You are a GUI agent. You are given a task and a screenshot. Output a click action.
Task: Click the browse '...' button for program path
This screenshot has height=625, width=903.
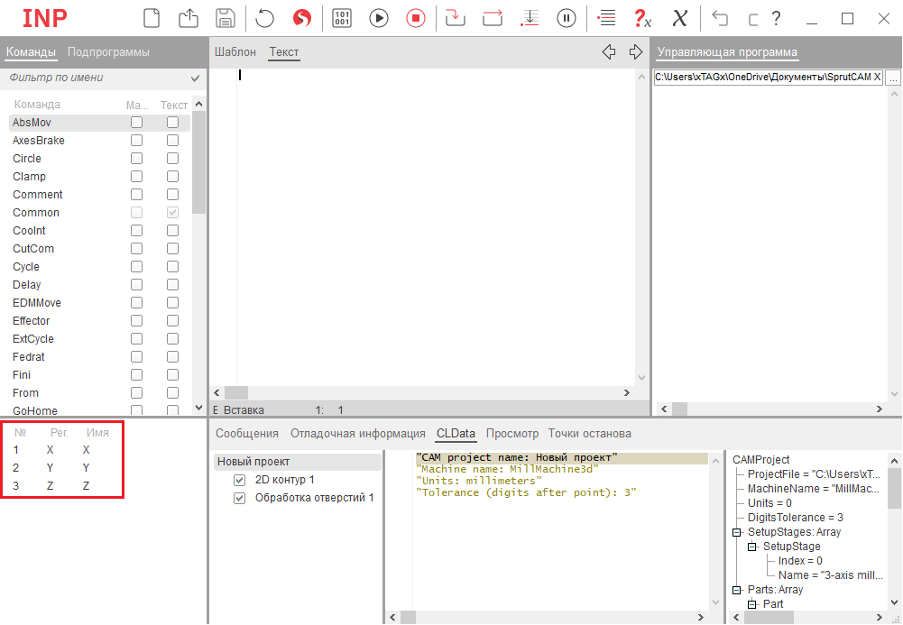click(x=893, y=78)
